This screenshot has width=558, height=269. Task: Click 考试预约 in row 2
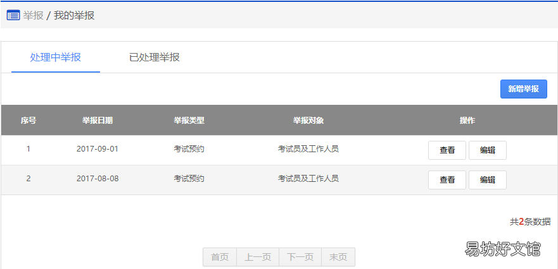[189, 179]
